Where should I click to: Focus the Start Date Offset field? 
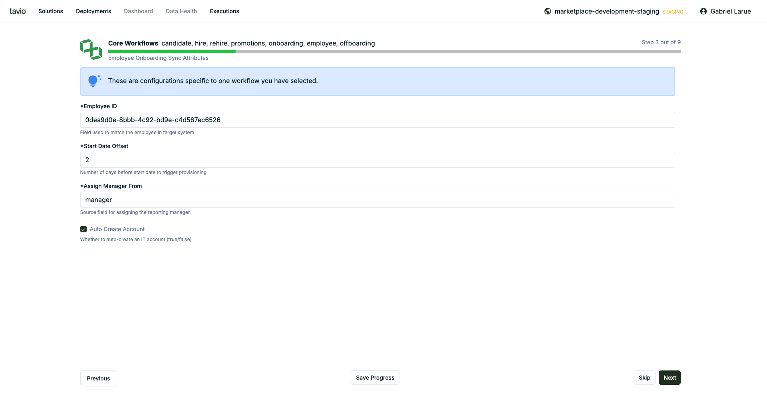pyautogui.click(x=378, y=160)
